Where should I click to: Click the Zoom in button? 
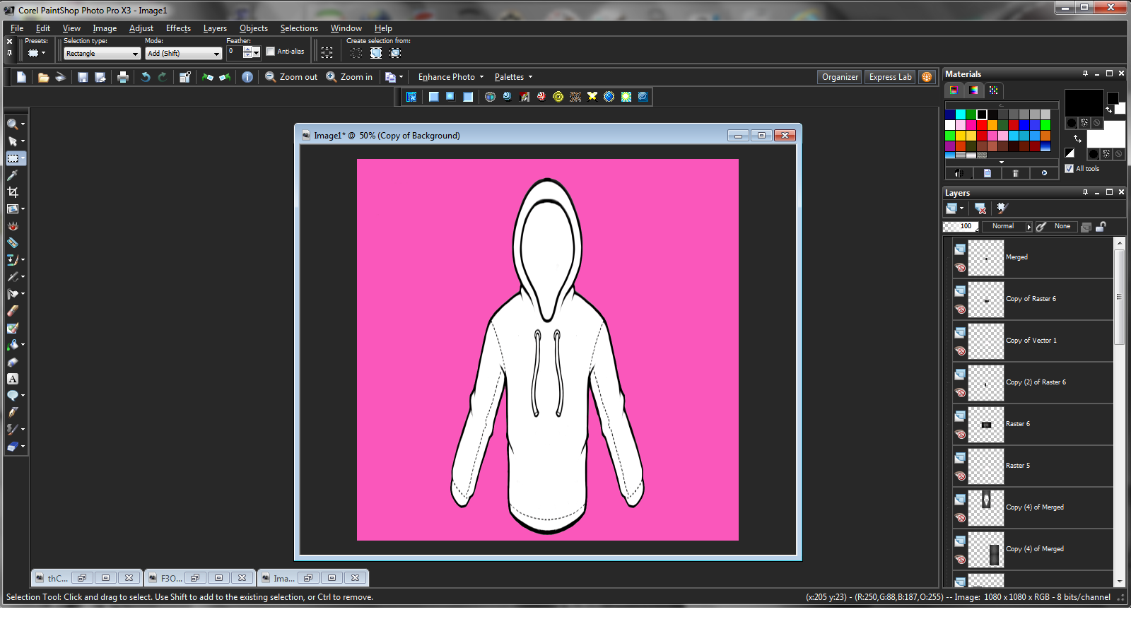coord(349,77)
